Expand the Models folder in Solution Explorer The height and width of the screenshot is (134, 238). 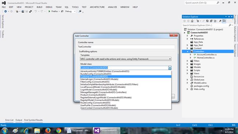187,67
